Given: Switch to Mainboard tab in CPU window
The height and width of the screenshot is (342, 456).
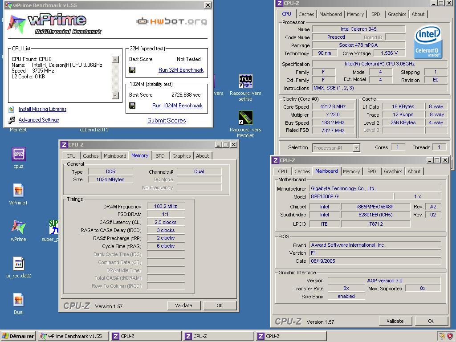Looking at the screenshot, I should (x=330, y=14).
